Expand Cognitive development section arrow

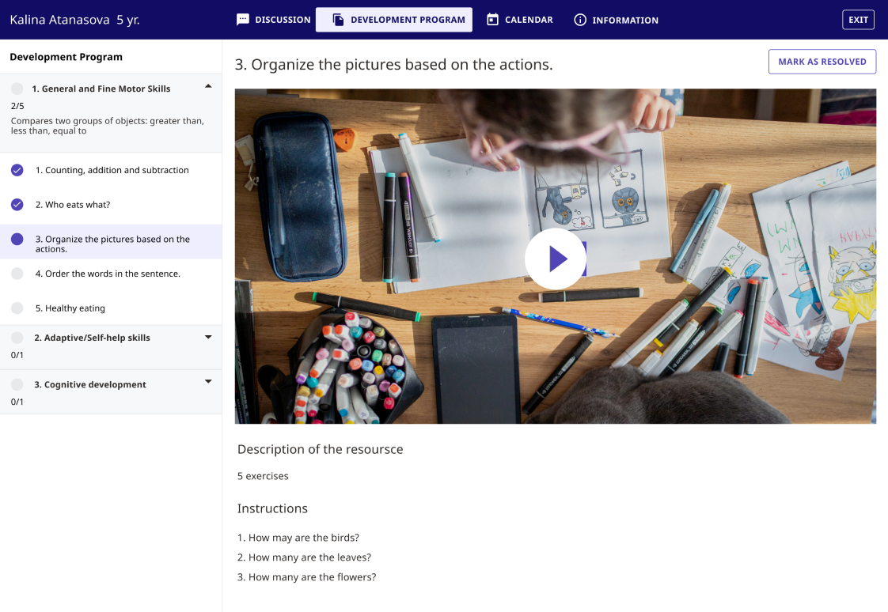(x=208, y=382)
